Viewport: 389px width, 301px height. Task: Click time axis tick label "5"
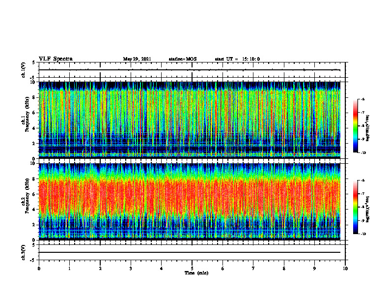pyautogui.click(x=192, y=269)
